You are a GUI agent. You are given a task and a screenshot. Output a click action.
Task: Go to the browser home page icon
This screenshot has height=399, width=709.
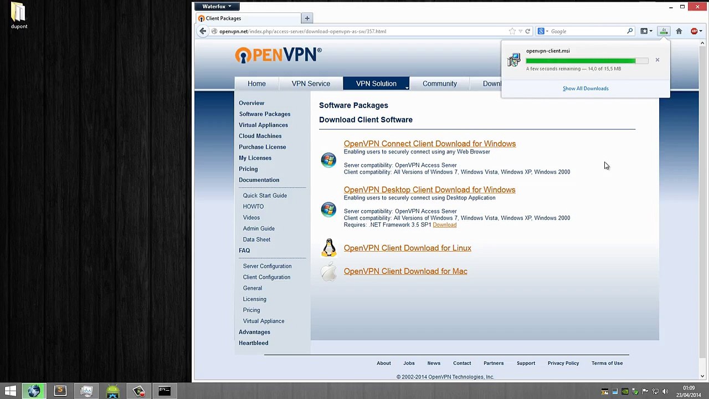(679, 31)
